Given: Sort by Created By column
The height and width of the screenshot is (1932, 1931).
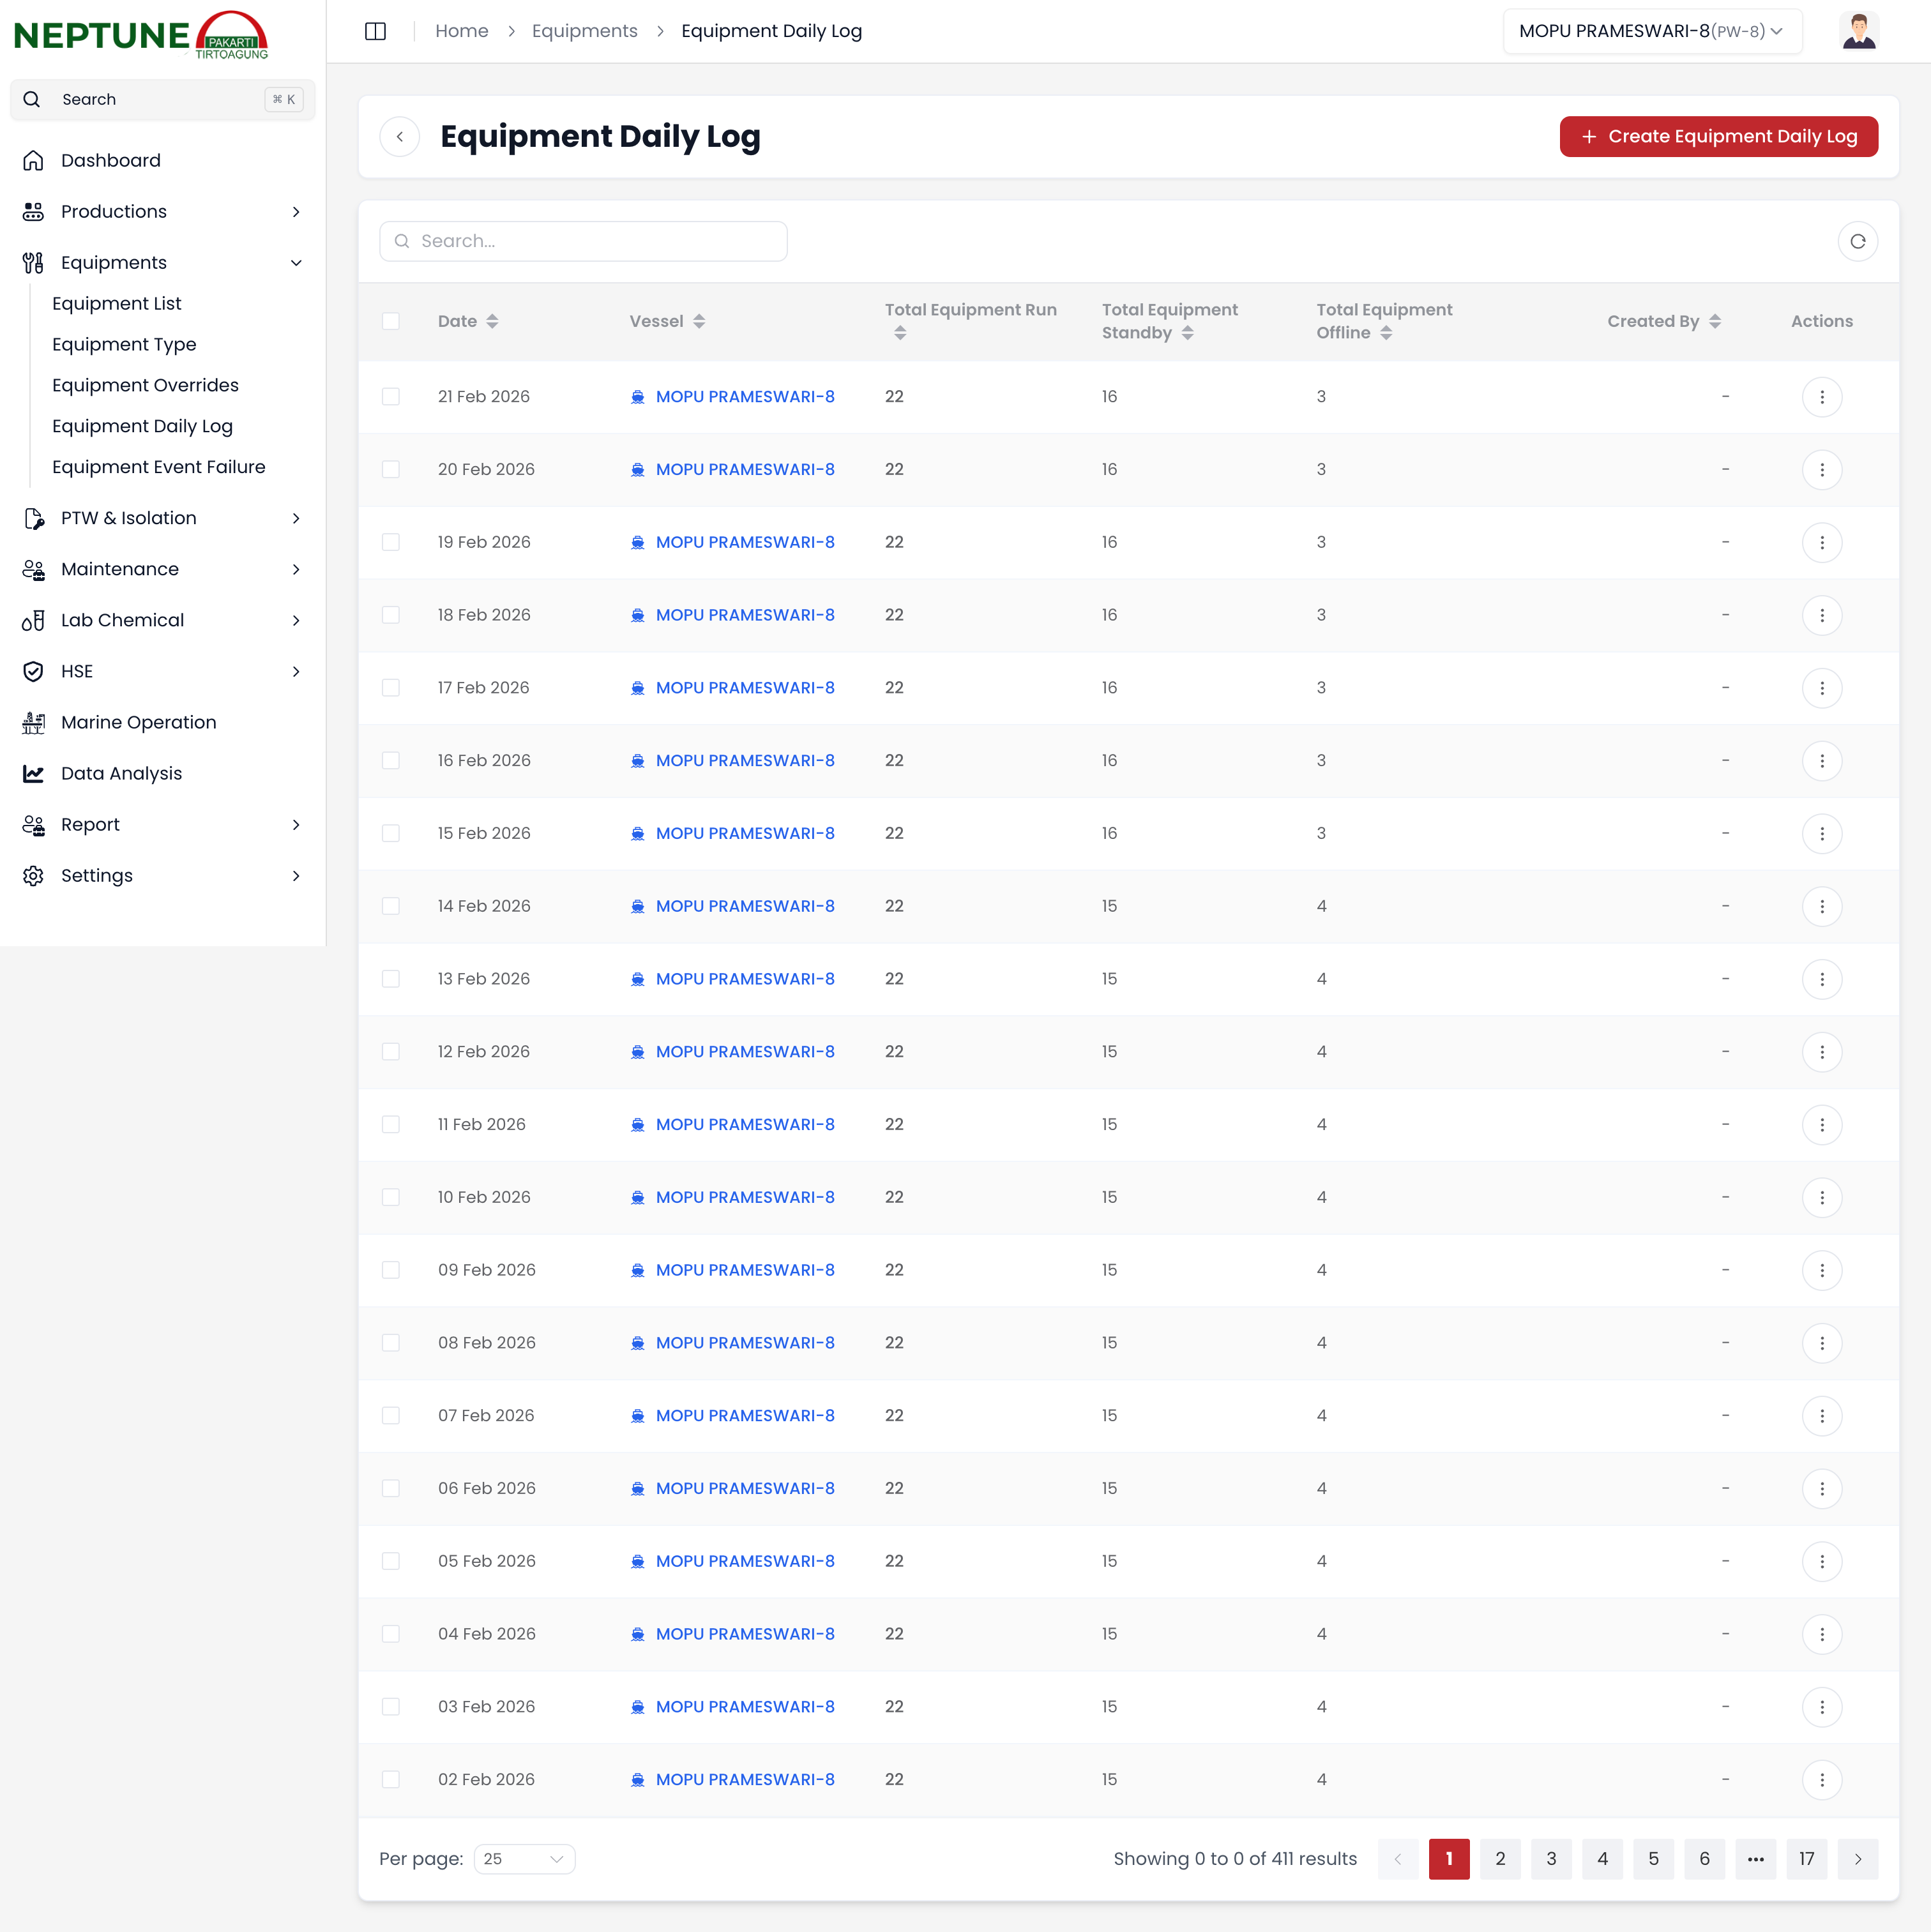Looking at the screenshot, I should 1714,321.
